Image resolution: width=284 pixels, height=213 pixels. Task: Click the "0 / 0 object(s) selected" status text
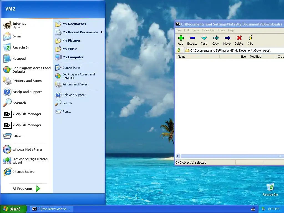click(191, 163)
